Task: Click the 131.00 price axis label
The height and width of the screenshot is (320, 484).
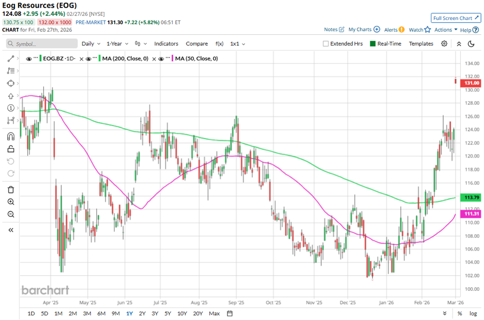Action: pos(471,83)
